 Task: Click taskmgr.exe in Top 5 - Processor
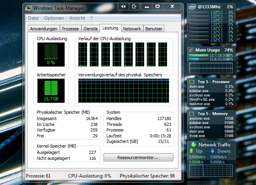tap(200, 104)
